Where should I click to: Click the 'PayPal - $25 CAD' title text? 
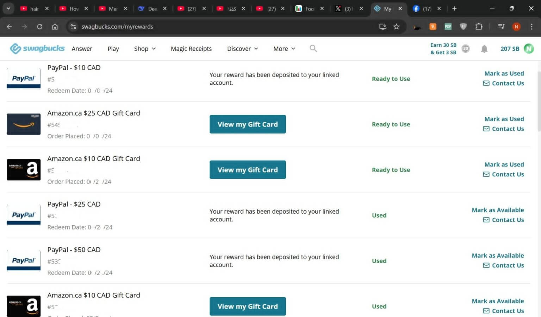[x=74, y=204]
